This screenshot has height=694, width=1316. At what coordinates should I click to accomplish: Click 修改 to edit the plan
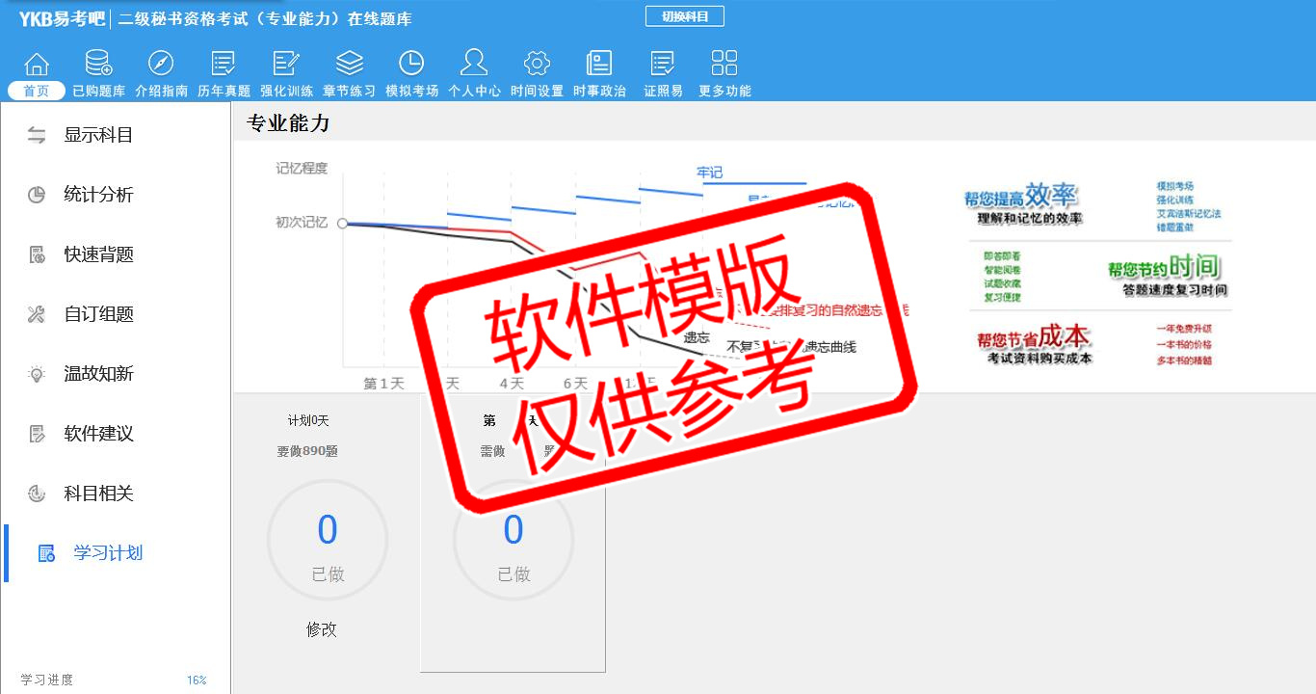point(322,629)
